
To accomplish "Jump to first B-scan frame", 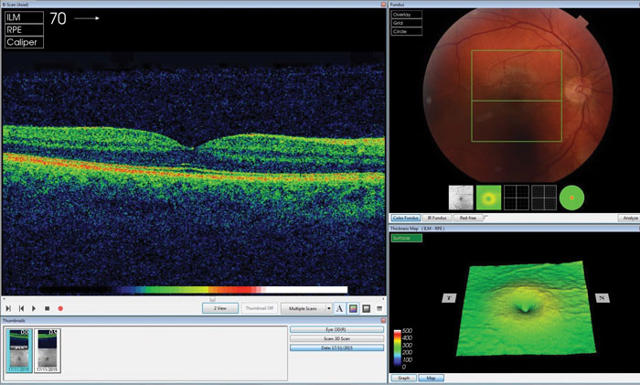I will (9, 309).
